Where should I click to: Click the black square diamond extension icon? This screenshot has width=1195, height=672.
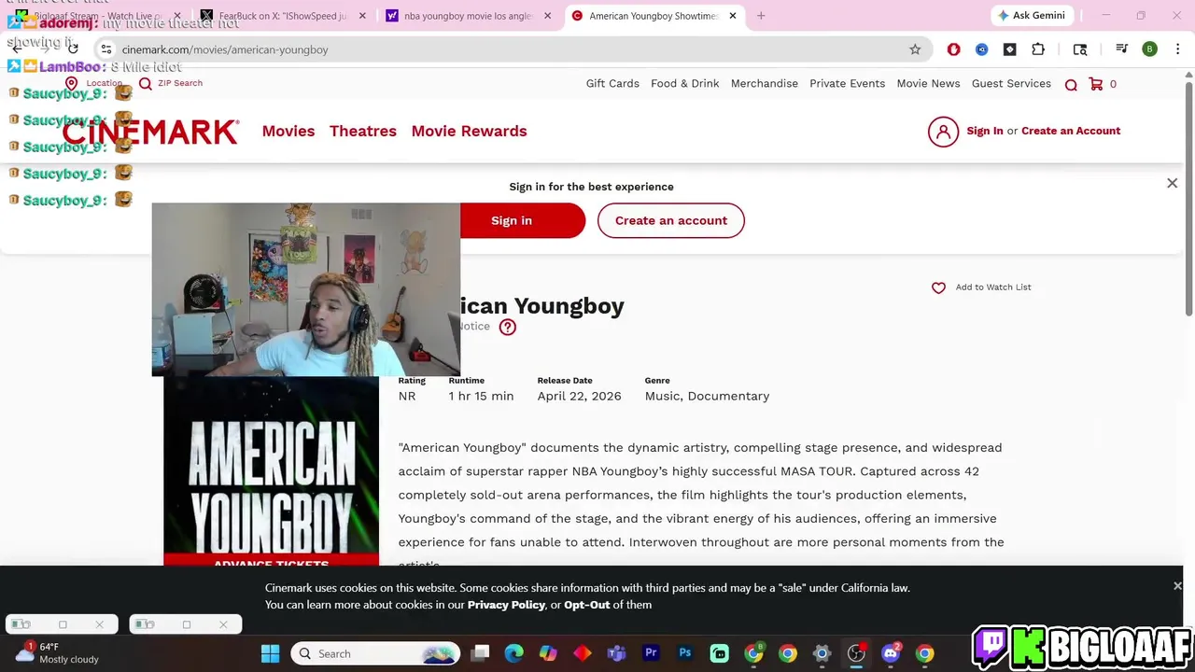tap(1009, 49)
